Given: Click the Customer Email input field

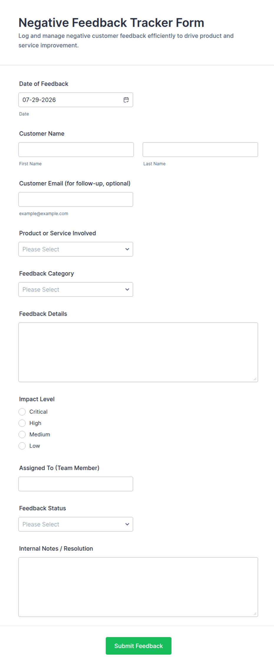Looking at the screenshot, I should [x=76, y=199].
